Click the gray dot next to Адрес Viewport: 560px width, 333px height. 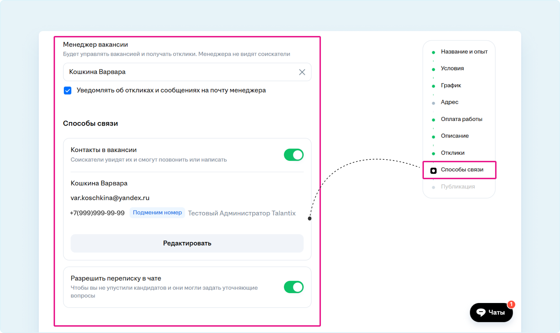point(433,103)
